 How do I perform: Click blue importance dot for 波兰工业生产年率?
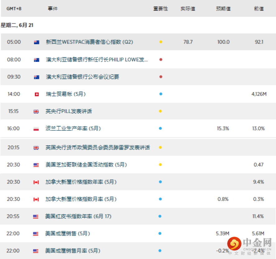160,129
